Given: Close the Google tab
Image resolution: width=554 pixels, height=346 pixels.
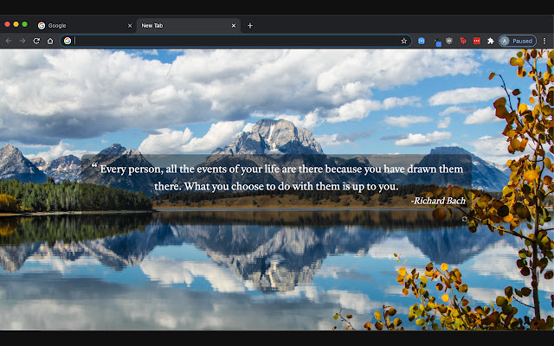Looking at the screenshot, I should [130, 25].
